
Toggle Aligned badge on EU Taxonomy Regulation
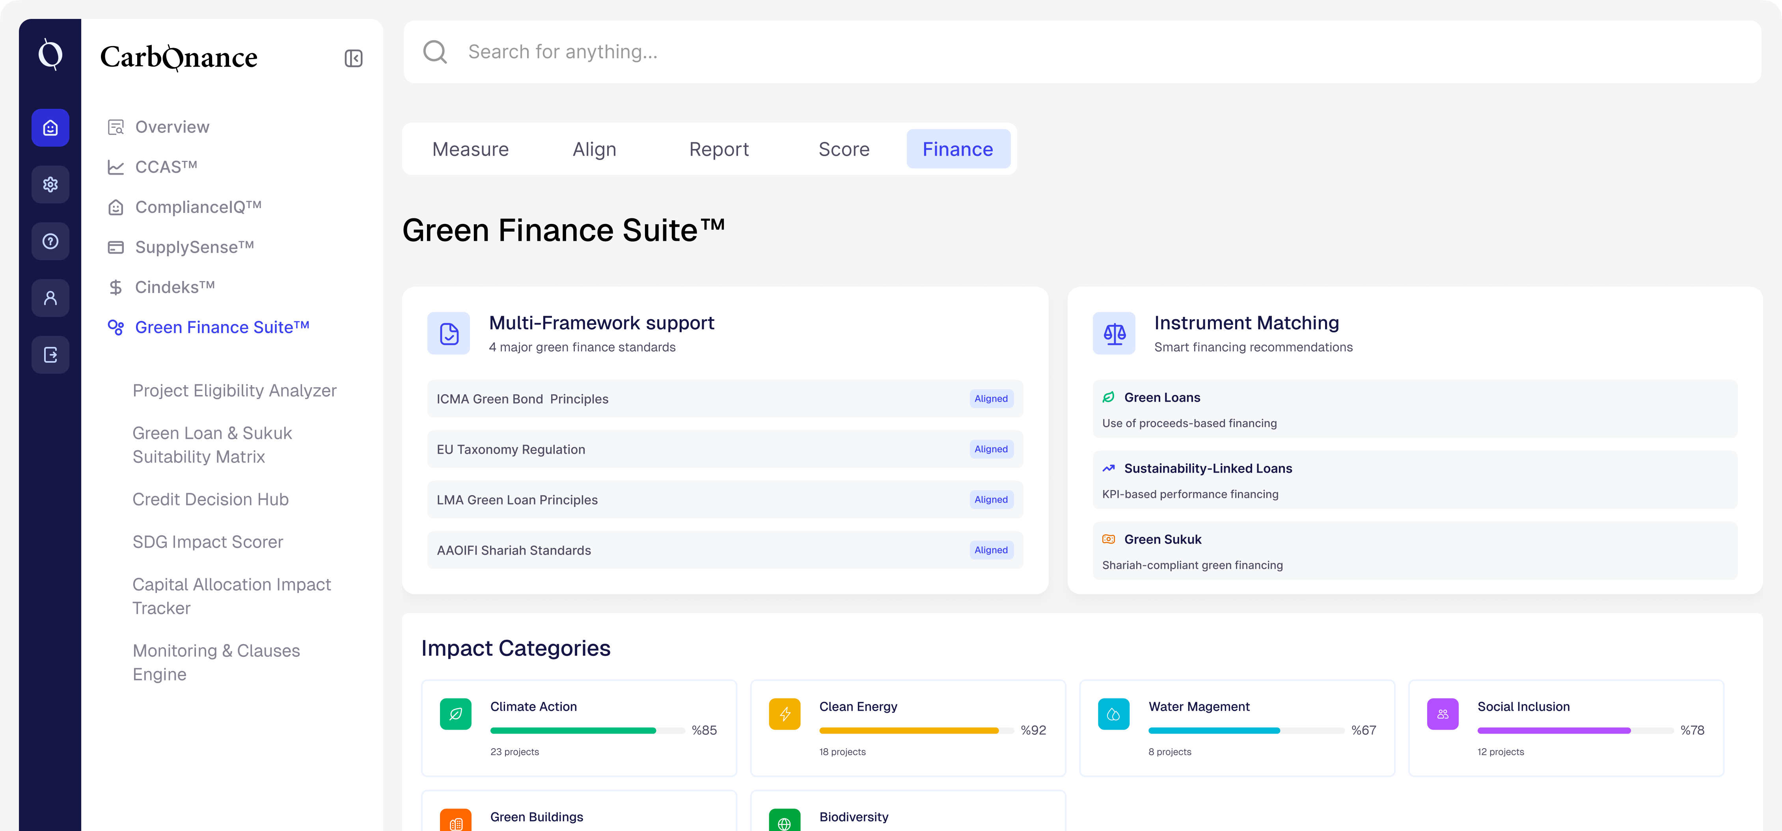(x=991, y=449)
